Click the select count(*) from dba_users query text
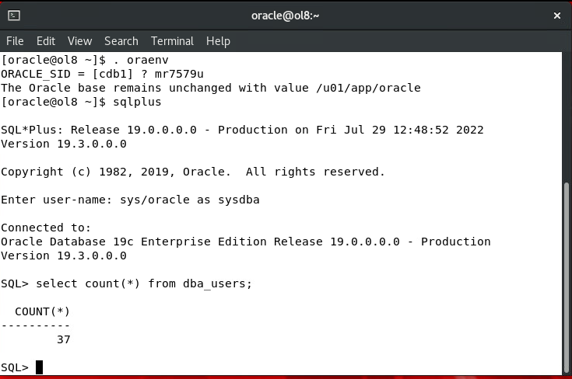 144,283
